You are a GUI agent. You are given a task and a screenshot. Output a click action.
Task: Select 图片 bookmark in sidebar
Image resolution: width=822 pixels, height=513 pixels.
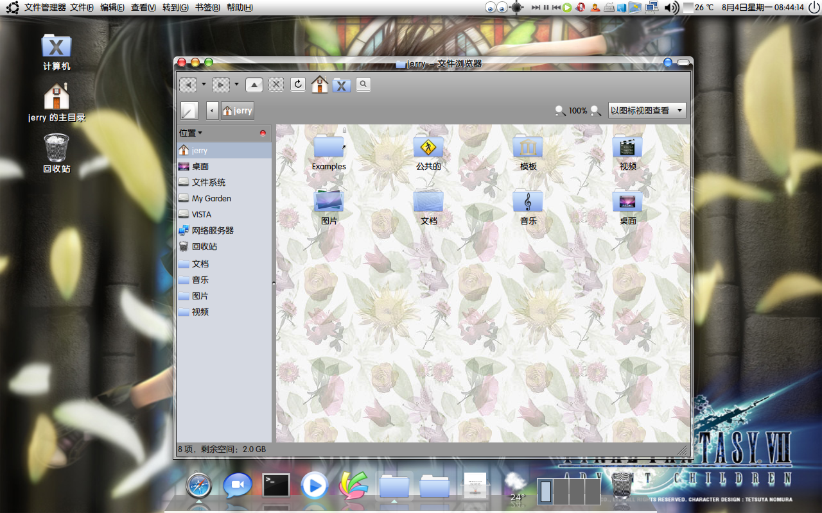tap(224, 296)
